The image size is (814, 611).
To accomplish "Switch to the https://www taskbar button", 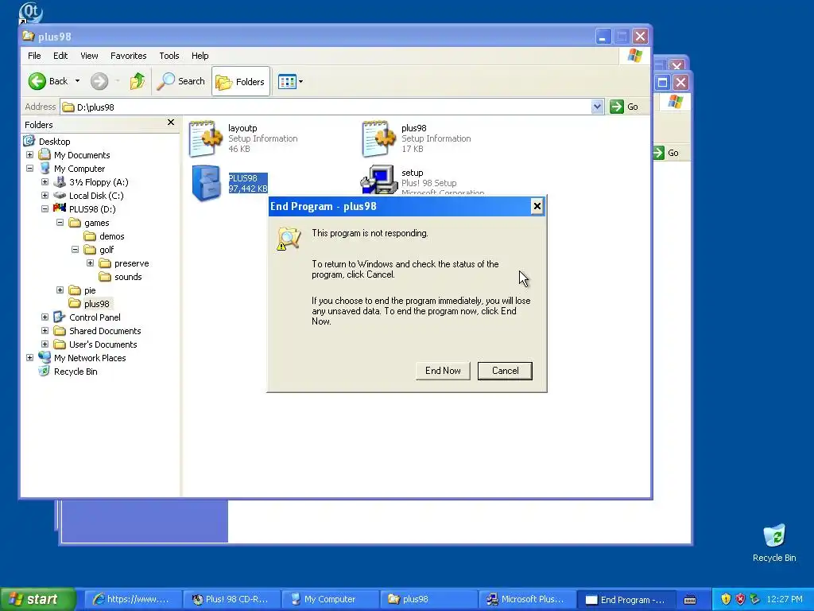I will pos(133,599).
